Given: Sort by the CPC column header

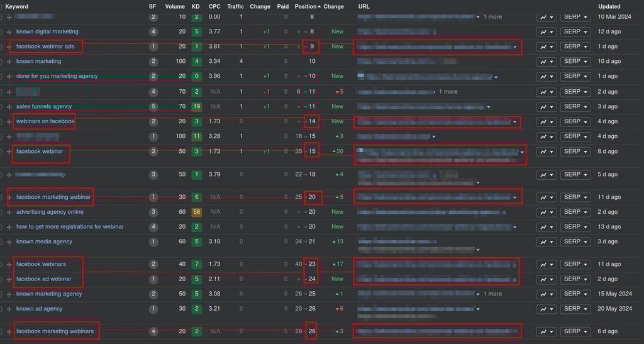Looking at the screenshot, I should pos(214,6).
